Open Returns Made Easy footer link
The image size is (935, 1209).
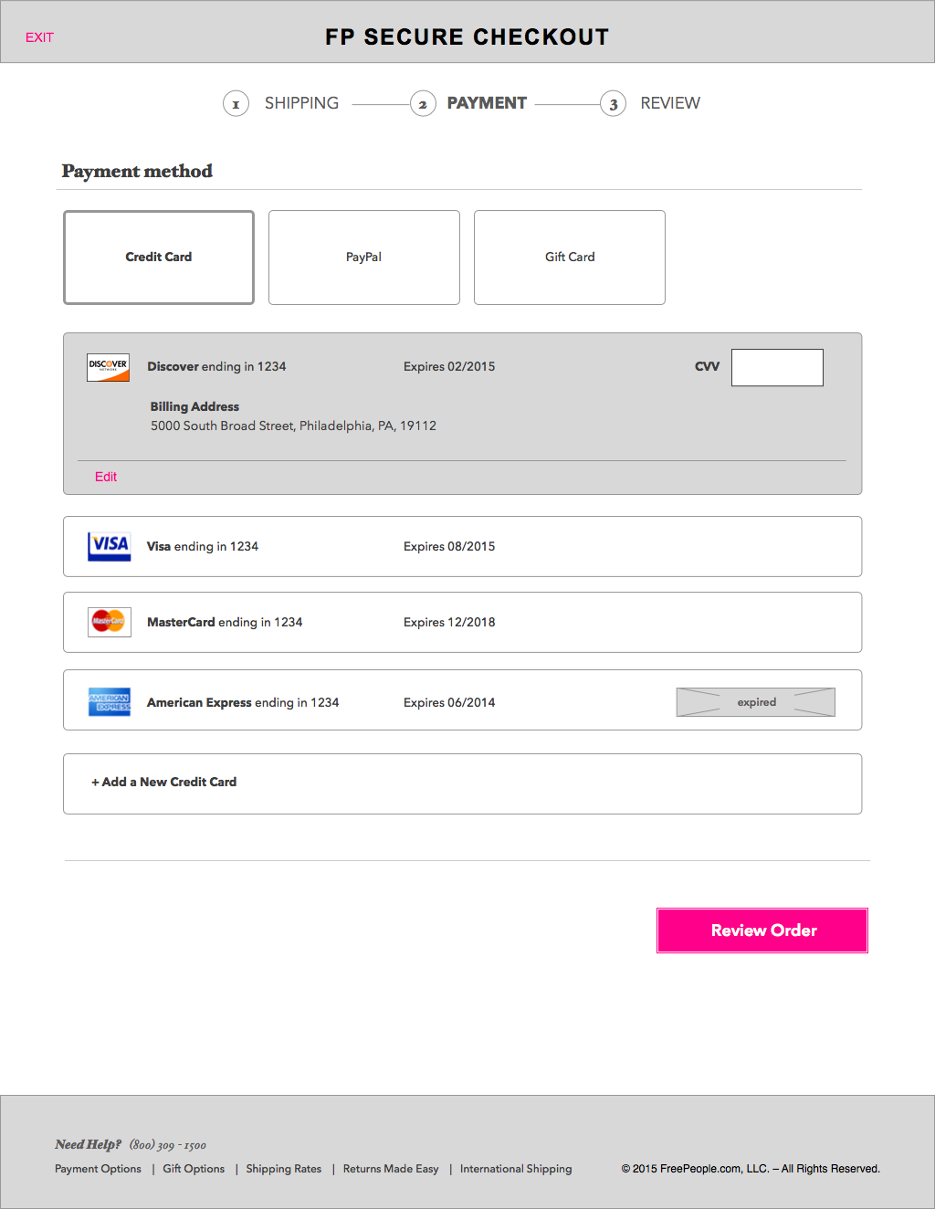click(x=391, y=1169)
